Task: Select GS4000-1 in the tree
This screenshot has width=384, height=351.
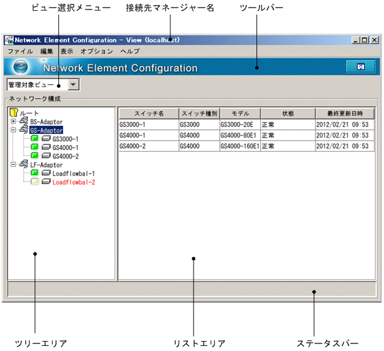Action: click(65, 148)
